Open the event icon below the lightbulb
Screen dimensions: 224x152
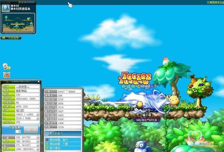pyautogui.click(x=6, y=75)
